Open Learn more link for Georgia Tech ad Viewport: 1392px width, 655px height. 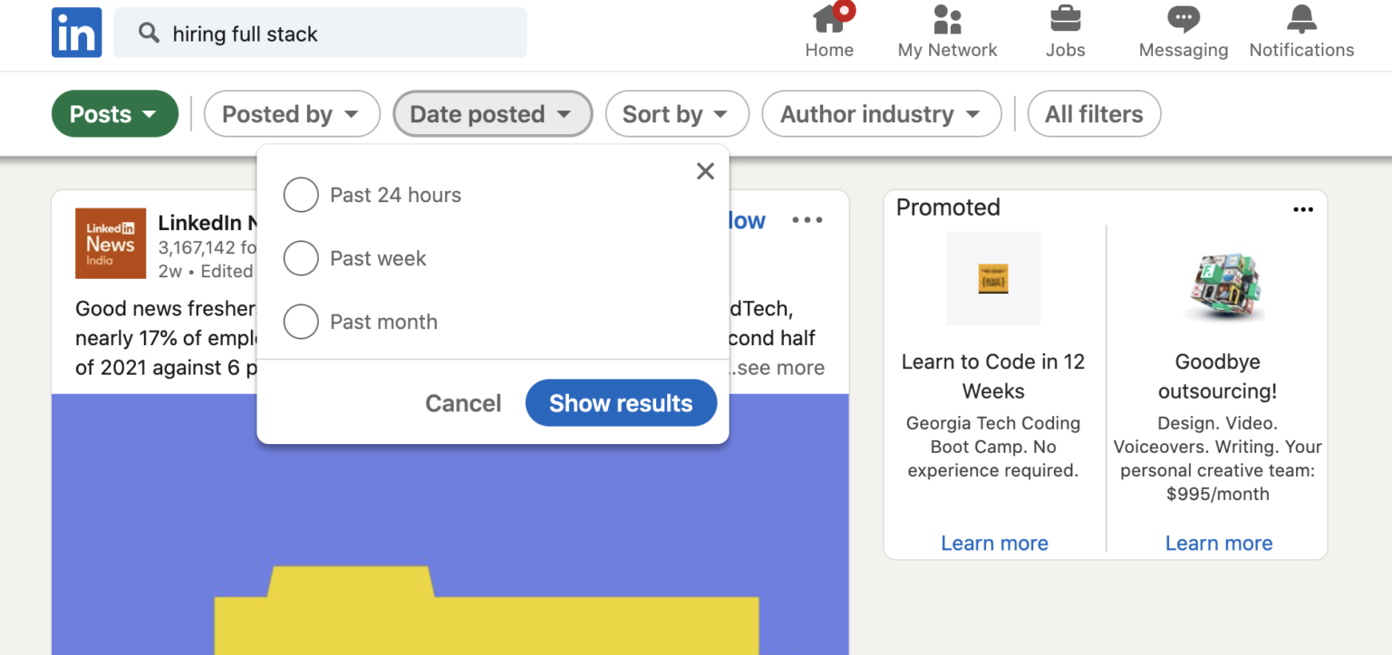click(x=994, y=543)
